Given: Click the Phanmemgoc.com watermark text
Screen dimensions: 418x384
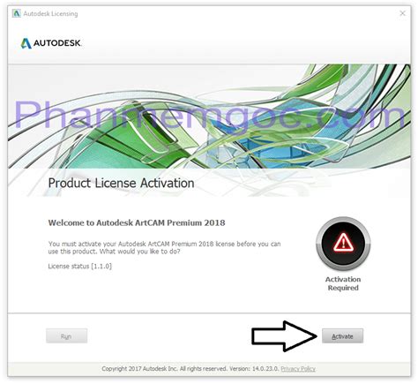Looking at the screenshot, I should coord(209,116).
